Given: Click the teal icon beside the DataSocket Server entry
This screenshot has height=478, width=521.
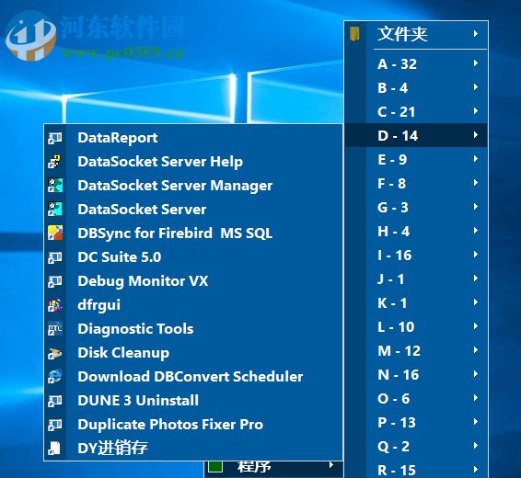Looking at the screenshot, I should pos(55,210).
